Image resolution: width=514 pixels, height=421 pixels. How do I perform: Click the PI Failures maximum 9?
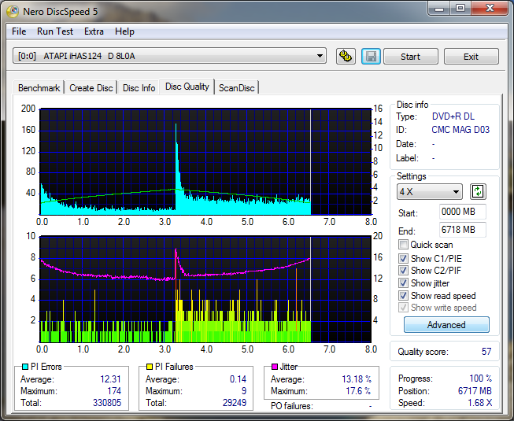(x=244, y=391)
